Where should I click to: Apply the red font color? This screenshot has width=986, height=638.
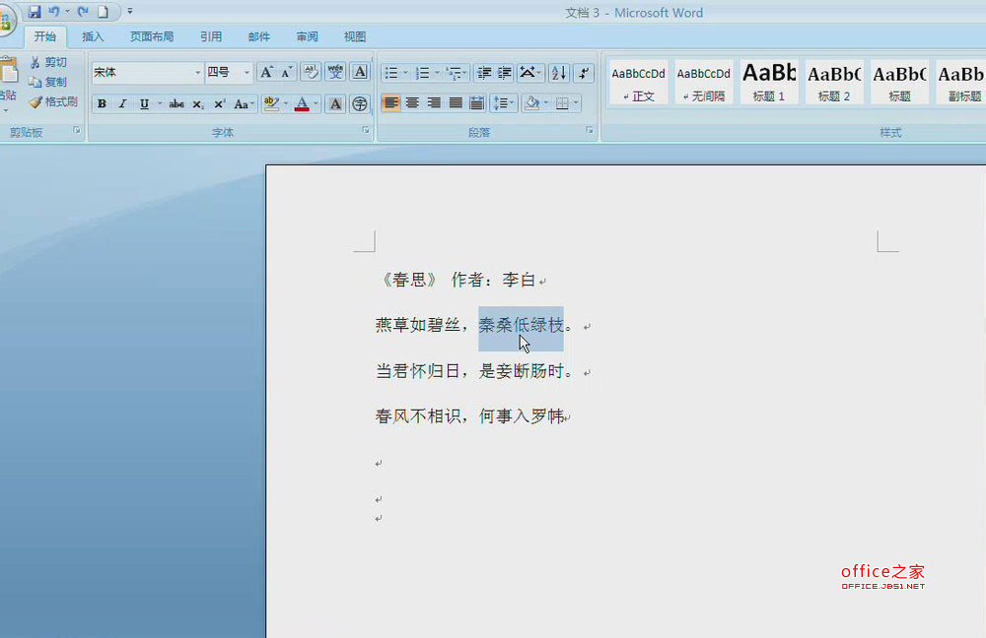pos(302,103)
